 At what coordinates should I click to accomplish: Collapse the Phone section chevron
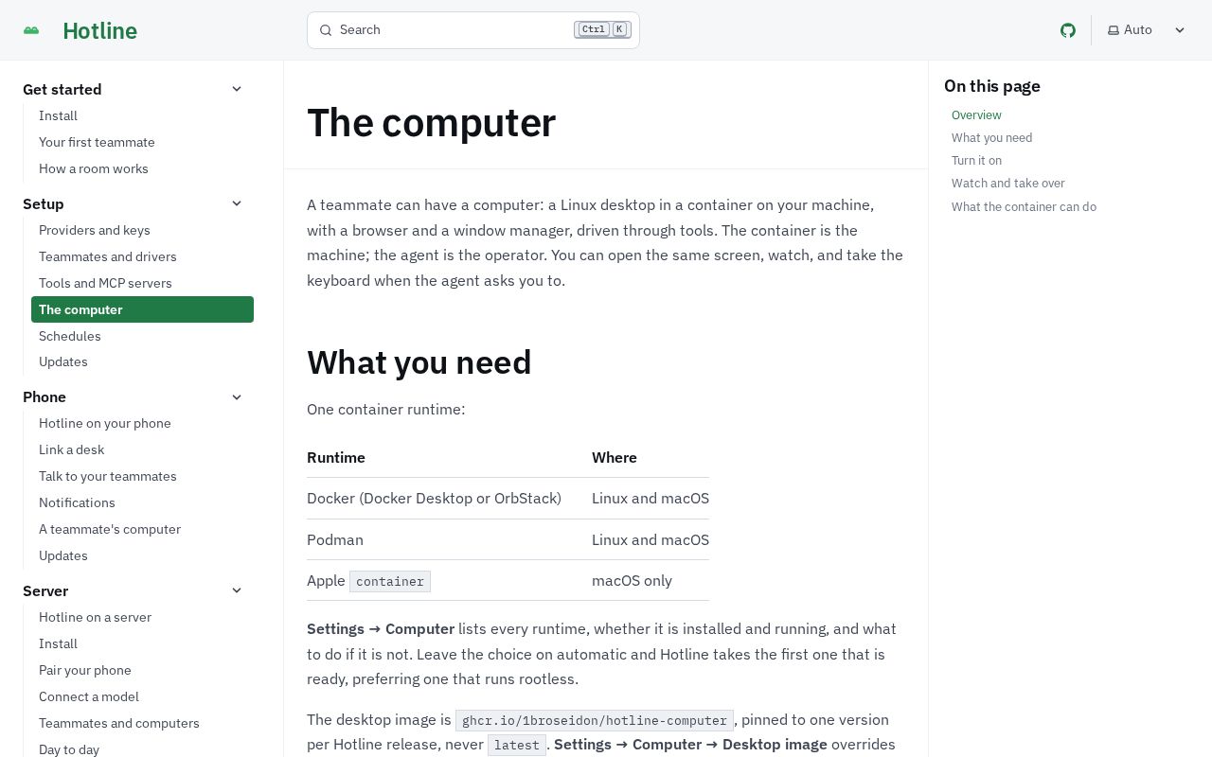click(237, 397)
